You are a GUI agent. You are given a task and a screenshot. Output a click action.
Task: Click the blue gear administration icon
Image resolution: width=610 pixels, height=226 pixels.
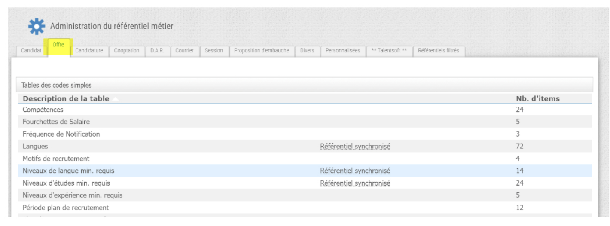[37, 27]
